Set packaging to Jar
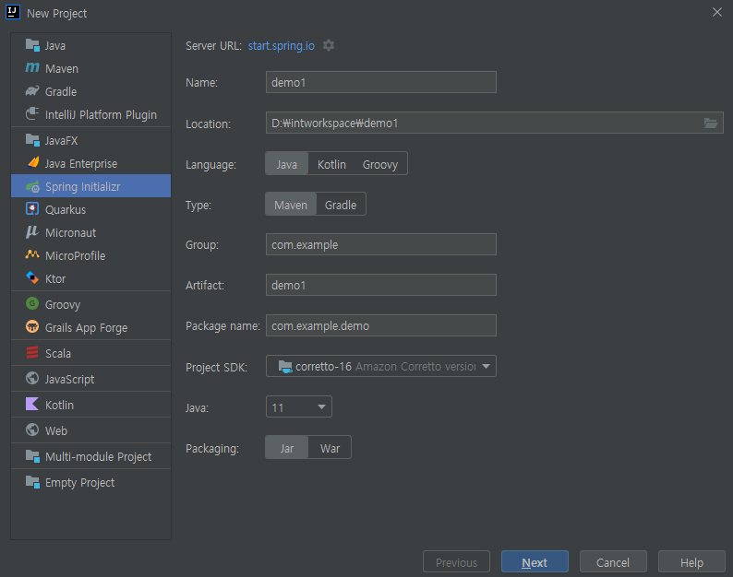The width and height of the screenshot is (733, 577). pyautogui.click(x=286, y=448)
